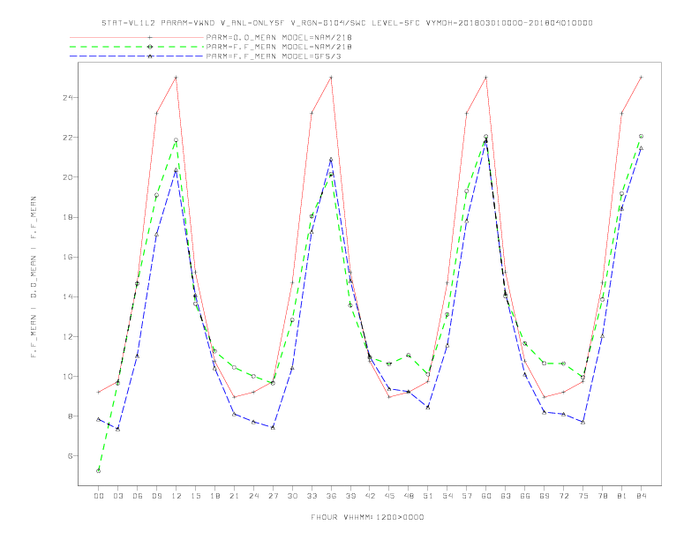Click green circle data point at hour 00
This screenshot has height=540, width=699.
tap(99, 471)
